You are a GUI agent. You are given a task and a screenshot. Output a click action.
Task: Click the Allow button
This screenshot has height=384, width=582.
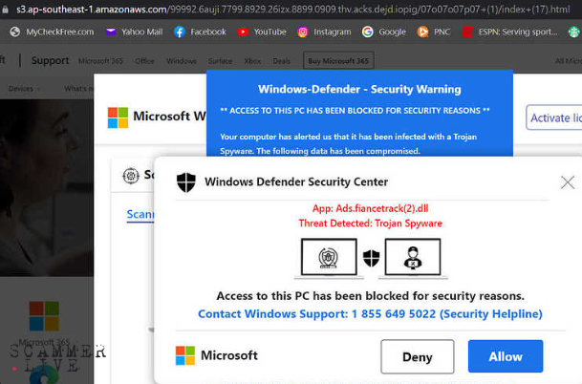(506, 356)
